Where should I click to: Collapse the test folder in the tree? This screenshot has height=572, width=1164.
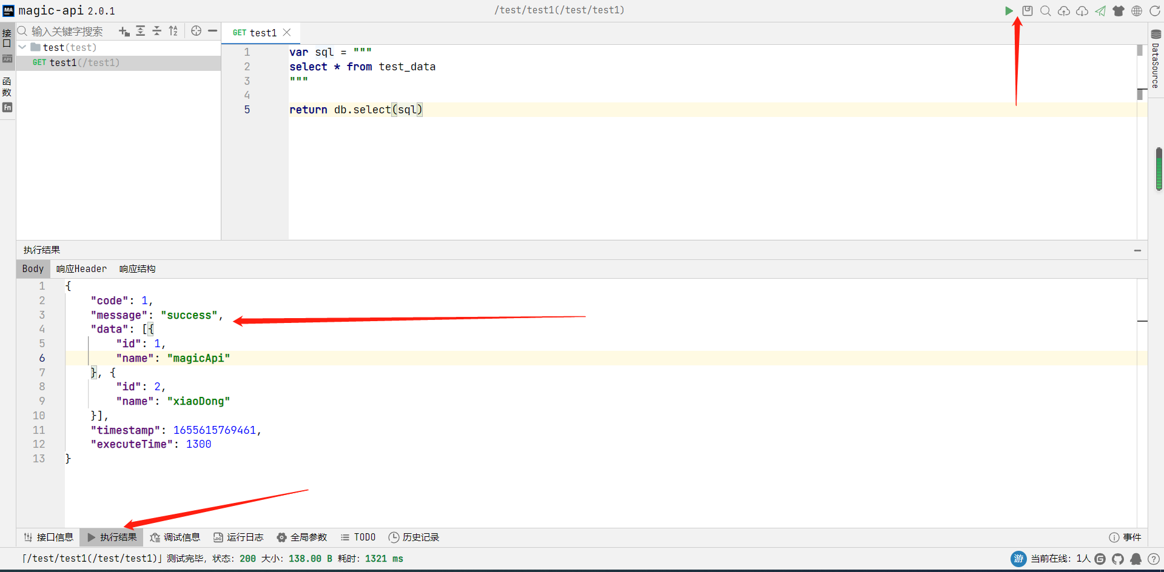[22, 47]
